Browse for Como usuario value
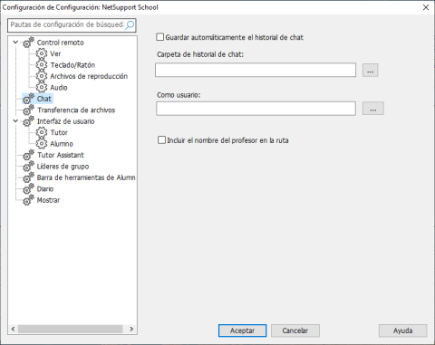Image resolution: width=435 pixels, height=345 pixels. (x=373, y=109)
